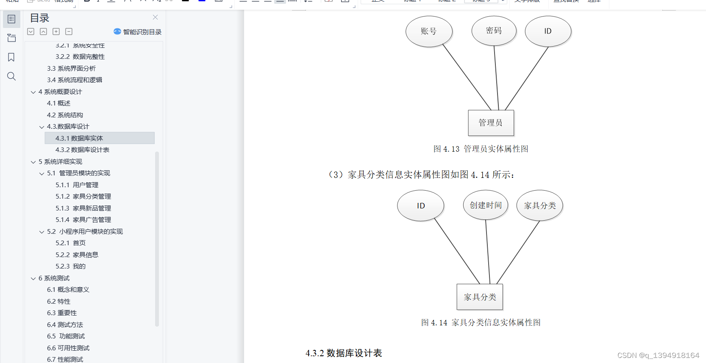Select the 创建时间 ellipse in the diagram
706x363 pixels.
[x=486, y=205]
